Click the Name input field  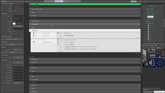pyautogui.click(x=18, y=6)
